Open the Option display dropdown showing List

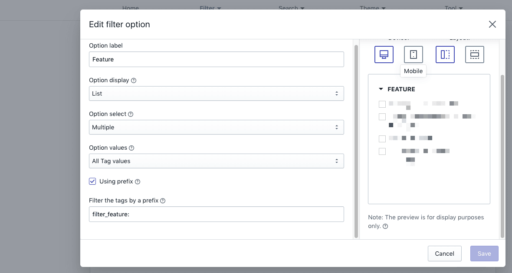point(216,93)
